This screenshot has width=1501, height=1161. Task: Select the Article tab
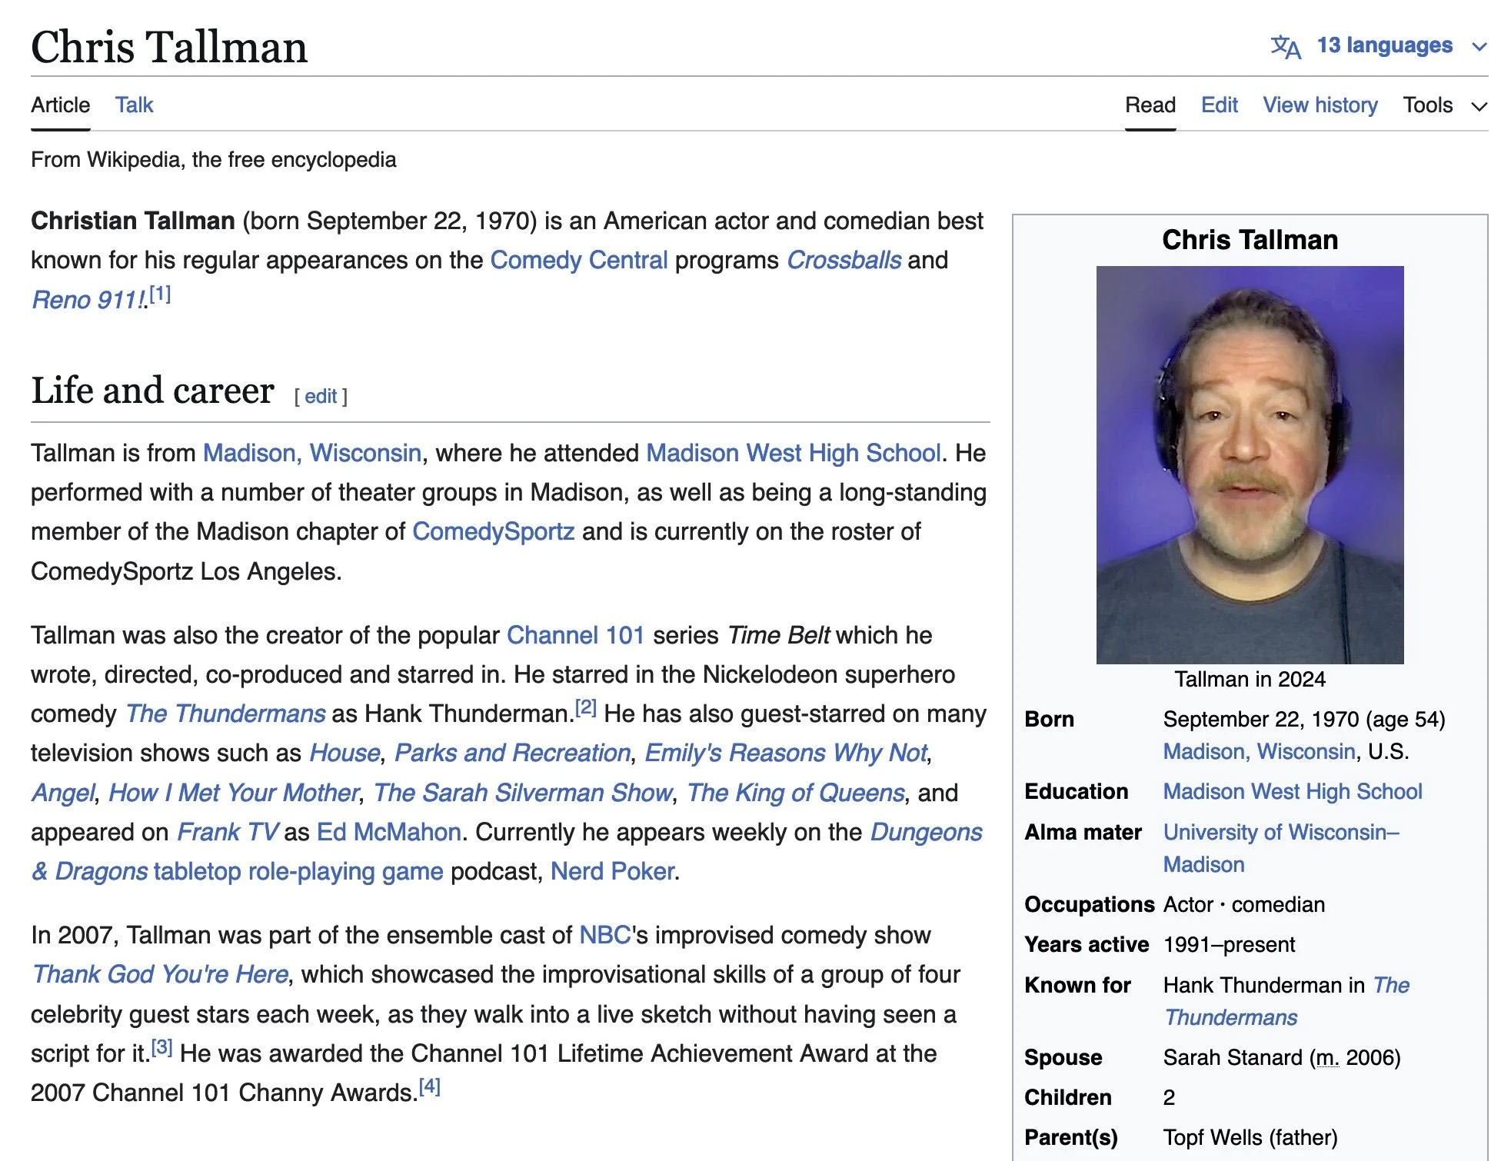(60, 105)
